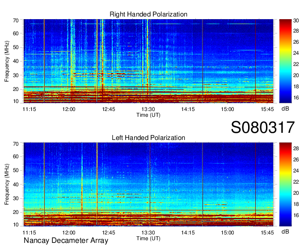Click the 26 value on Left Handed color bar

tap(296, 160)
